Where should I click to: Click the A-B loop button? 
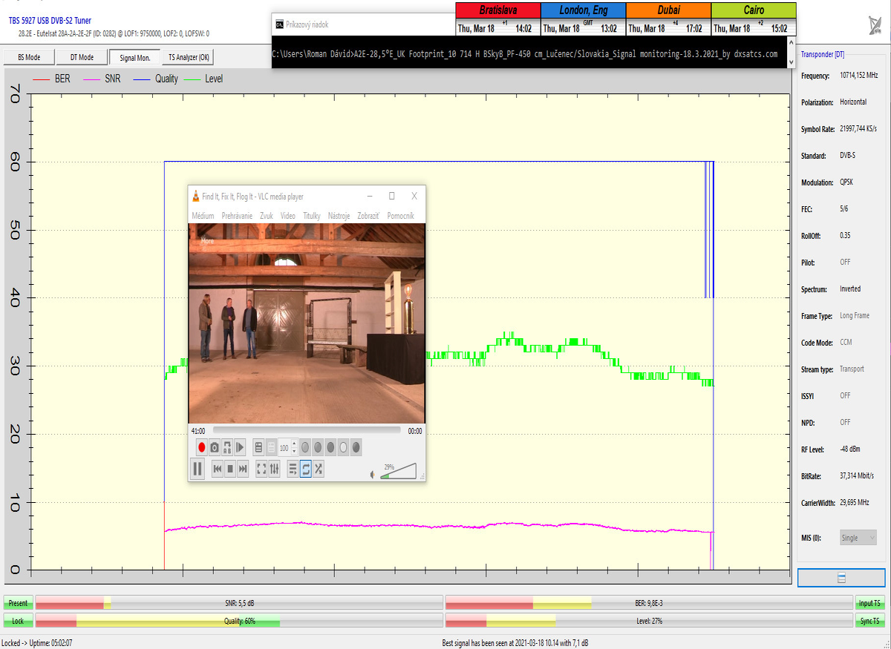(227, 447)
